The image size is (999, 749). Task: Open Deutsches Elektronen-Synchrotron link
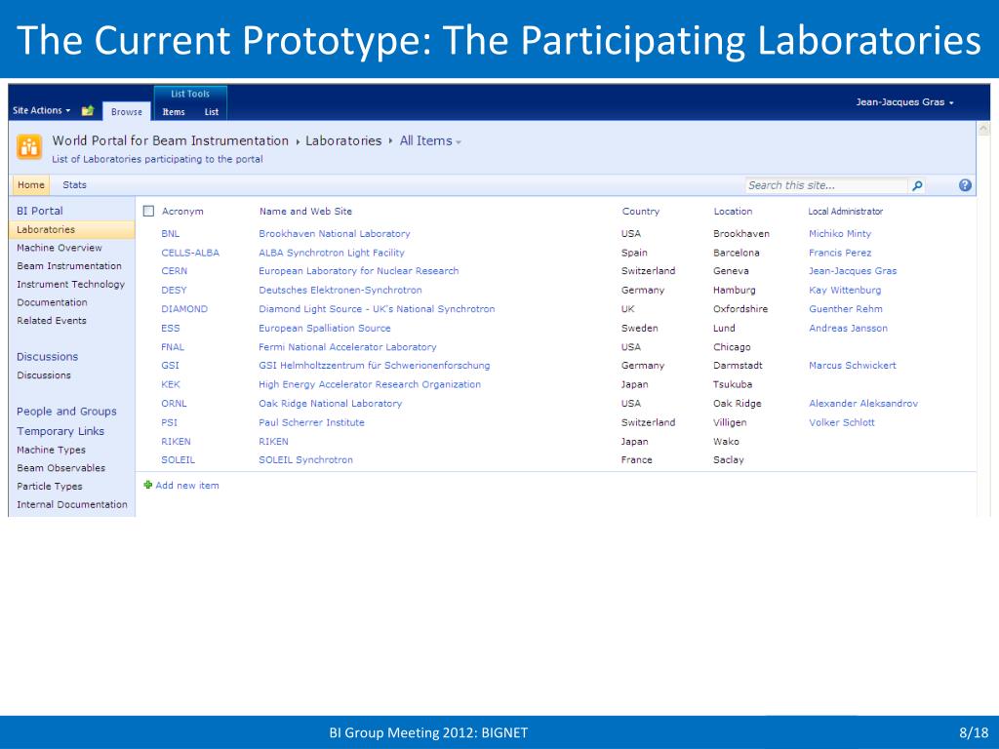340,290
